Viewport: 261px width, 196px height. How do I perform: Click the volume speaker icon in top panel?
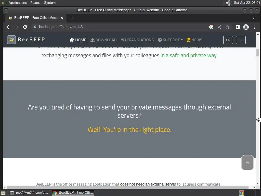(229, 3)
